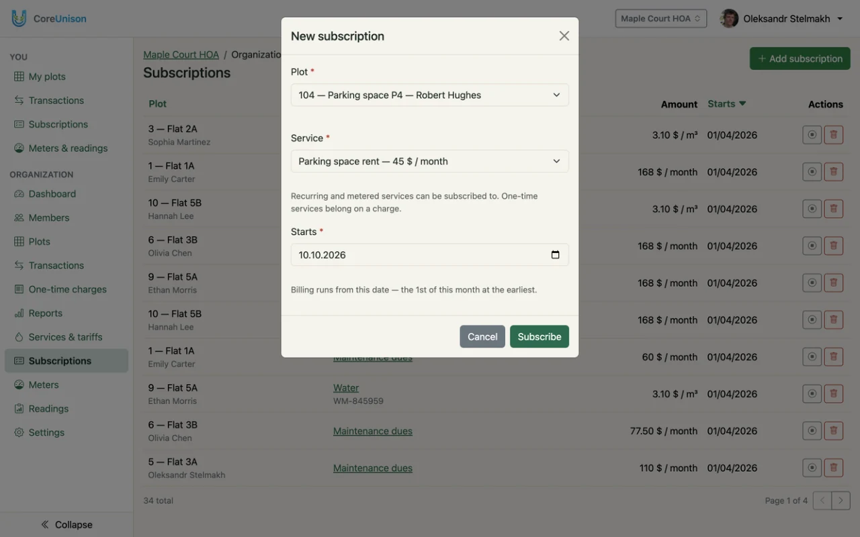Follow the Maple Court HOA breadcrumb link
Viewport: 860px width, 537px height.
(x=181, y=54)
